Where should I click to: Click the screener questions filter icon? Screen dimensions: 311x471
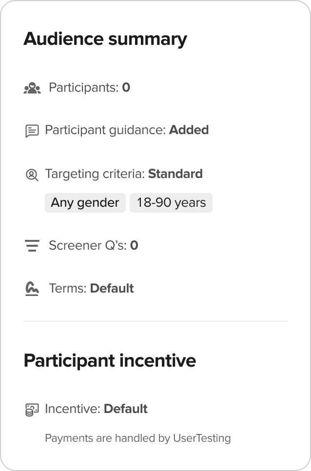32,246
